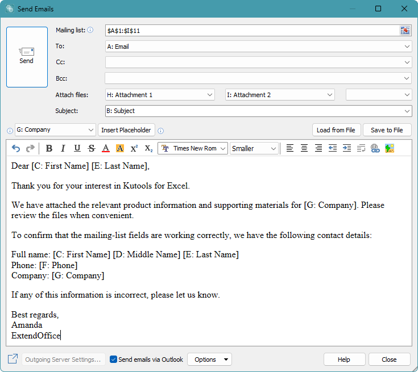Align text left

tap(290, 148)
